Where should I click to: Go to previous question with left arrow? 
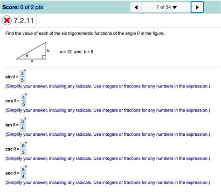point(136,7)
